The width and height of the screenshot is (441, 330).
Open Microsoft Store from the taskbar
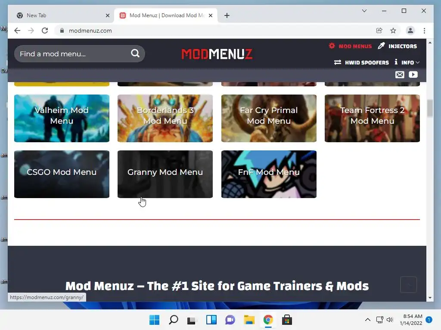(x=287, y=320)
